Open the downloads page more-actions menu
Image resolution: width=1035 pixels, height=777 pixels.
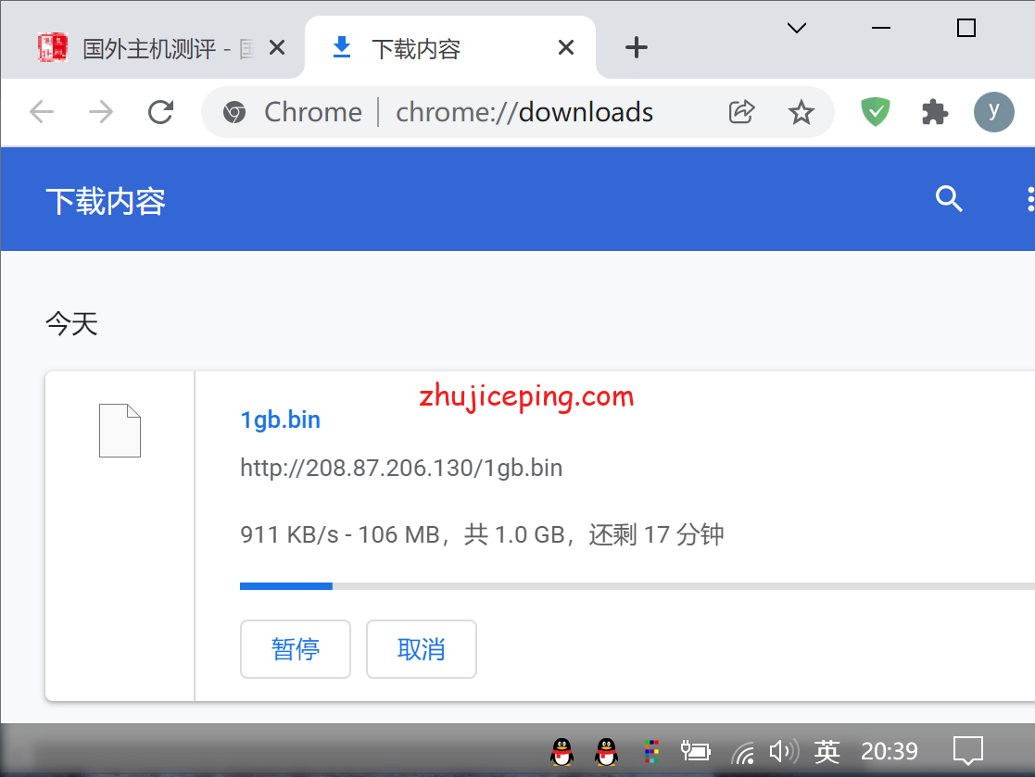[x=1029, y=198]
